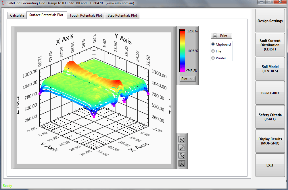Open Design Settings
The height and width of the screenshot is (190, 288).
coord(270,21)
